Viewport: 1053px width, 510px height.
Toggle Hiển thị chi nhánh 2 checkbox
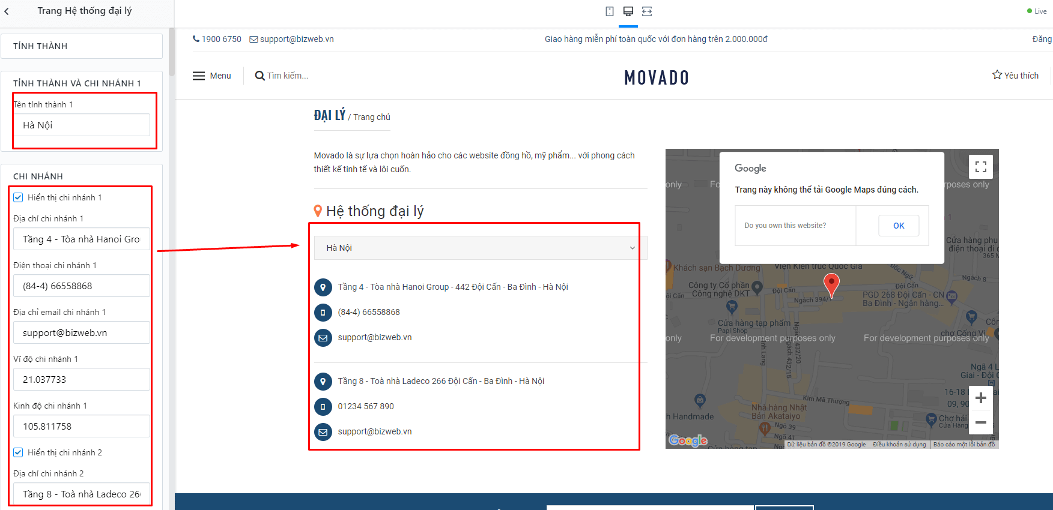18,452
